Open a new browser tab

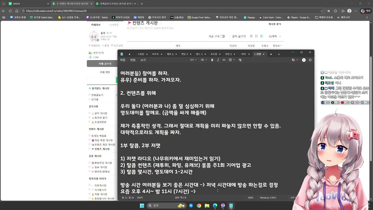(x=142, y=4)
